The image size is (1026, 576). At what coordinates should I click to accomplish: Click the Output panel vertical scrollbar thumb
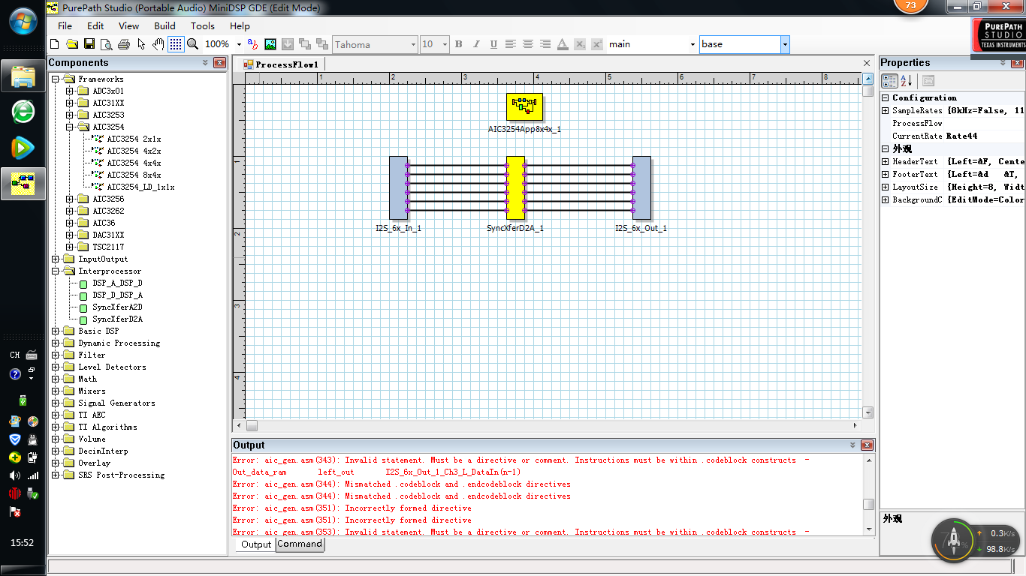click(x=868, y=505)
